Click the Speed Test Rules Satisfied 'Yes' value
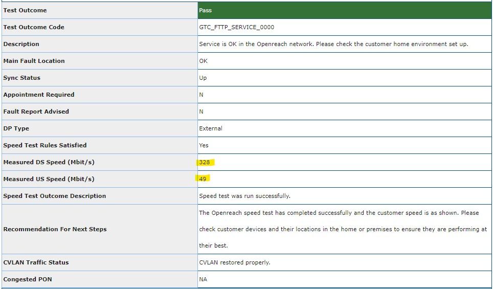Image resolution: width=493 pixels, height=289 pixels. (x=204, y=145)
